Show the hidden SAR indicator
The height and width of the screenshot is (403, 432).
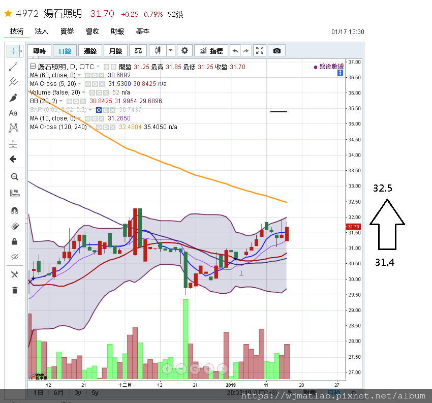pyautogui.click(x=99, y=110)
